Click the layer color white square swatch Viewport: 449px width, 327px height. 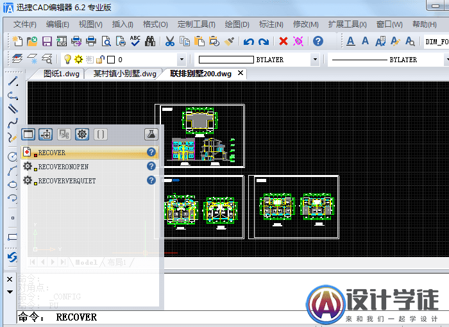click(111, 60)
